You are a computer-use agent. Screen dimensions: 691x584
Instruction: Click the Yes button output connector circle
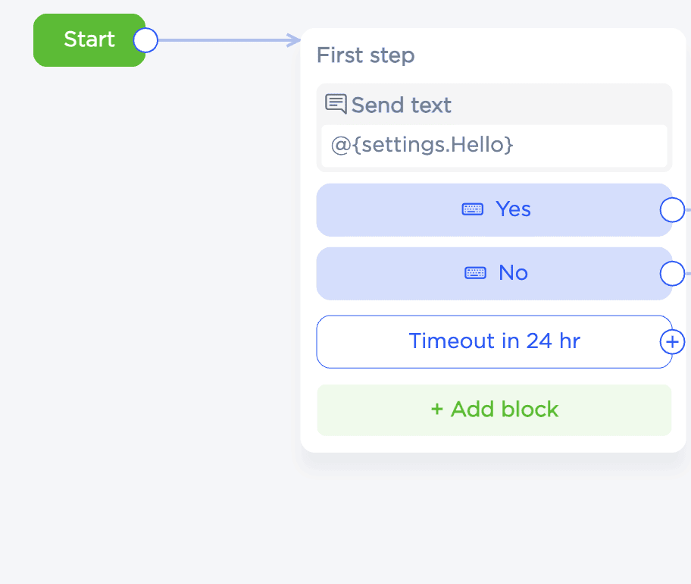[672, 210]
